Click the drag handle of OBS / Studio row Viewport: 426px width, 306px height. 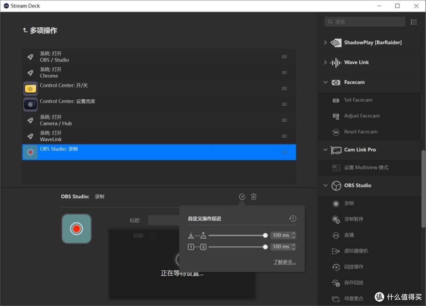284,57
